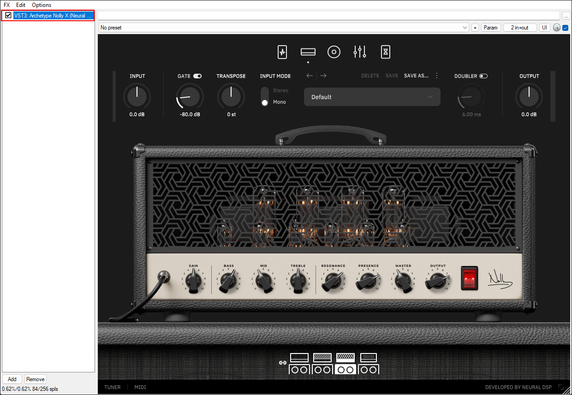This screenshot has width=572, height=395.
Task: Select the first speaker cabinet icon
Action: (299, 369)
